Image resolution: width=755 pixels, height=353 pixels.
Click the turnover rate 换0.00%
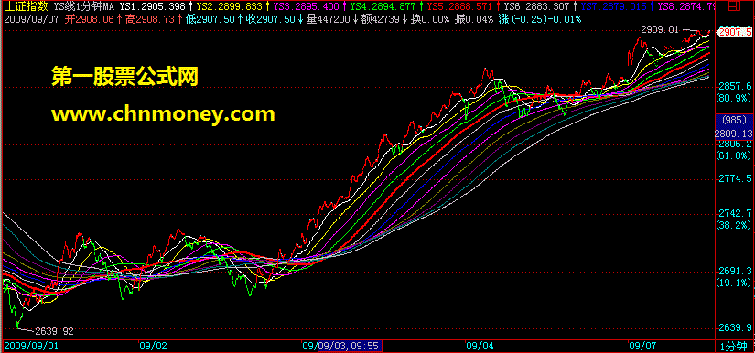click(x=431, y=20)
